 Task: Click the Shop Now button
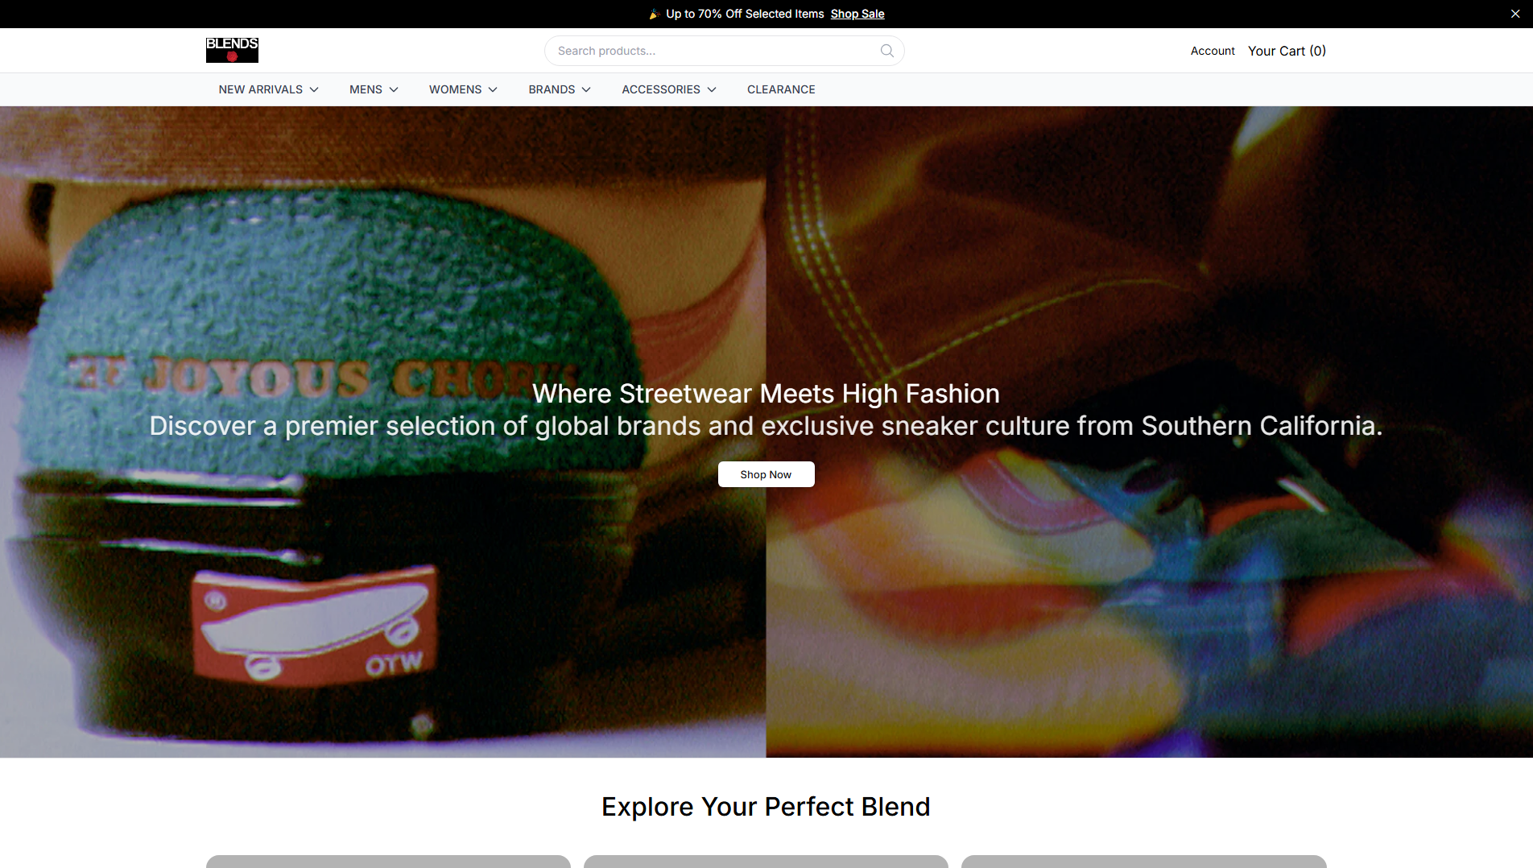tap(766, 474)
